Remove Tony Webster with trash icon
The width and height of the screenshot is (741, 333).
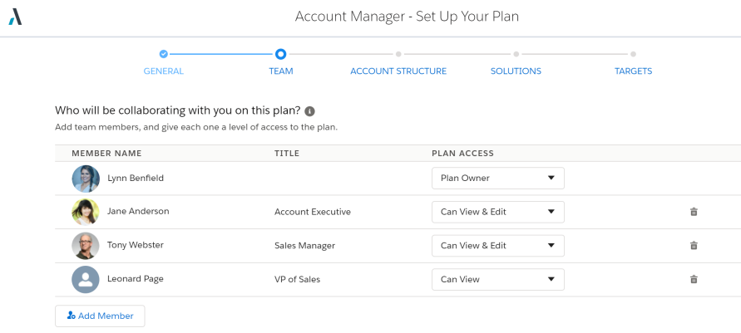[694, 245]
